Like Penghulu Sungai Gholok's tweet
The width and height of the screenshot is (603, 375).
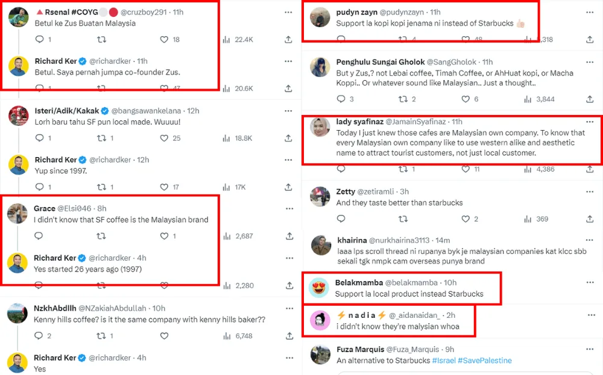pos(466,99)
